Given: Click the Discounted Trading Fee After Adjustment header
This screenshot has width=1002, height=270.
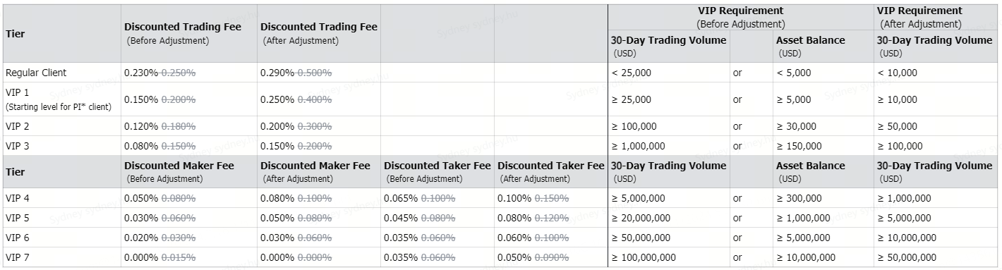Looking at the screenshot, I should point(319,34).
